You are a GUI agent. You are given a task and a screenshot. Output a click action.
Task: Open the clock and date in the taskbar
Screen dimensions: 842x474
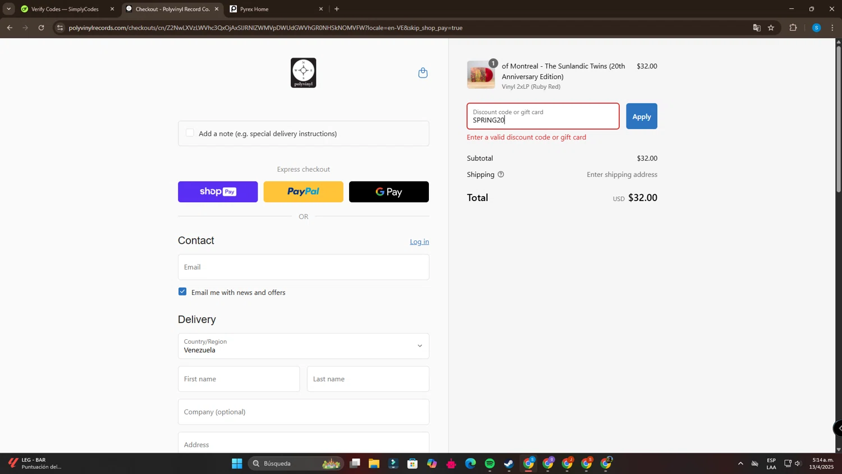click(x=822, y=463)
